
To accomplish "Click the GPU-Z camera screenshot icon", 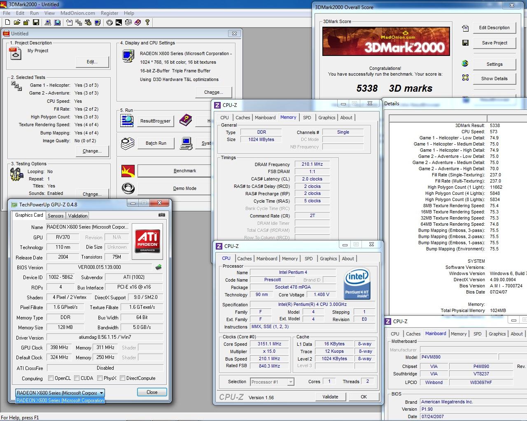I will point(162,215).
